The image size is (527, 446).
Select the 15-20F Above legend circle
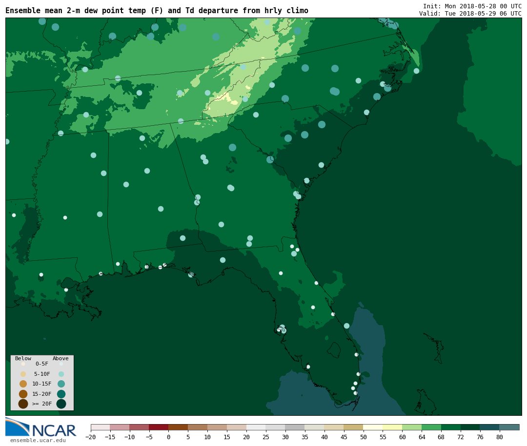tap(61, 394)
